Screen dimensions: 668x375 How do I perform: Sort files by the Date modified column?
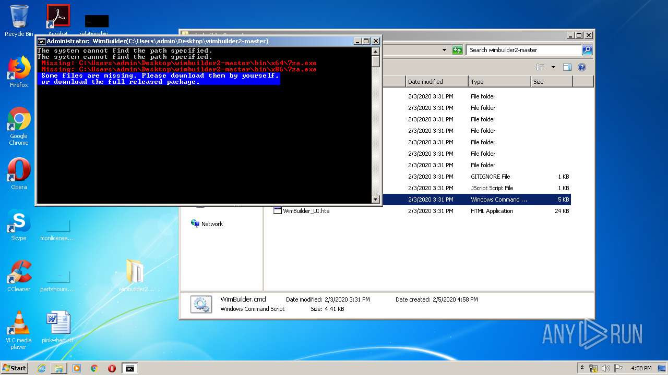(437, 82)
